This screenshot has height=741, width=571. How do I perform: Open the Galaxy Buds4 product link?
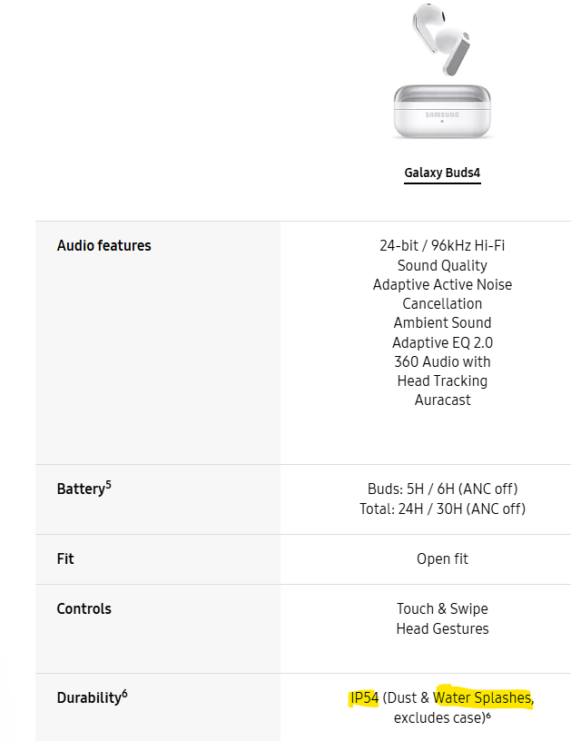442,173
